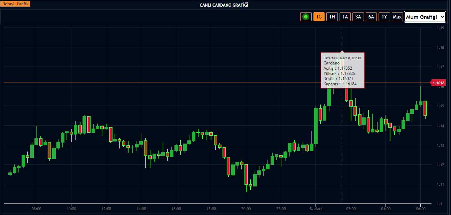Click the 1.18 price axis label
Viewport: 451px width, 215px height.
[440, 47]
